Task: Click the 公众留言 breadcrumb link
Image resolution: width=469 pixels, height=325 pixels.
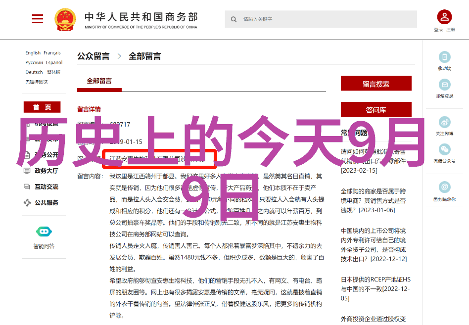Action: click(94, 56)
